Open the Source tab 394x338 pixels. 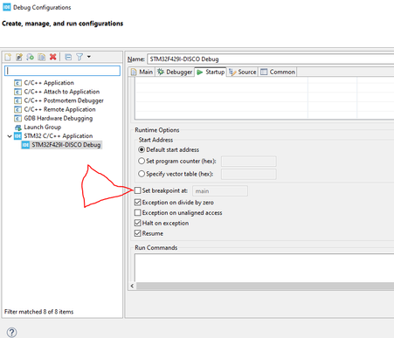click(243, 72)
